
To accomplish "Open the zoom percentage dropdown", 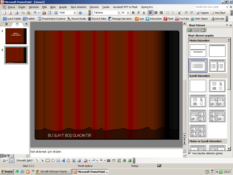I will pos(75,13).
